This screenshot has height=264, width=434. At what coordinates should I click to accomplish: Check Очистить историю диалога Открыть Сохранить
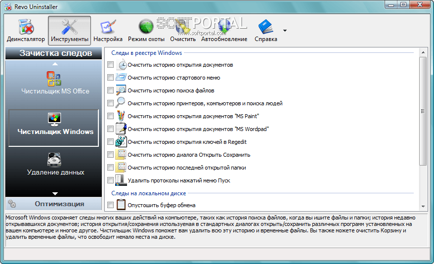[110, 154]
